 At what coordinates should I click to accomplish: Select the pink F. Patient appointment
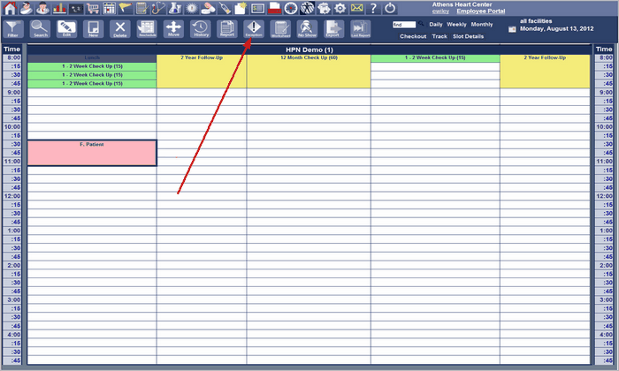coord(92,152)
